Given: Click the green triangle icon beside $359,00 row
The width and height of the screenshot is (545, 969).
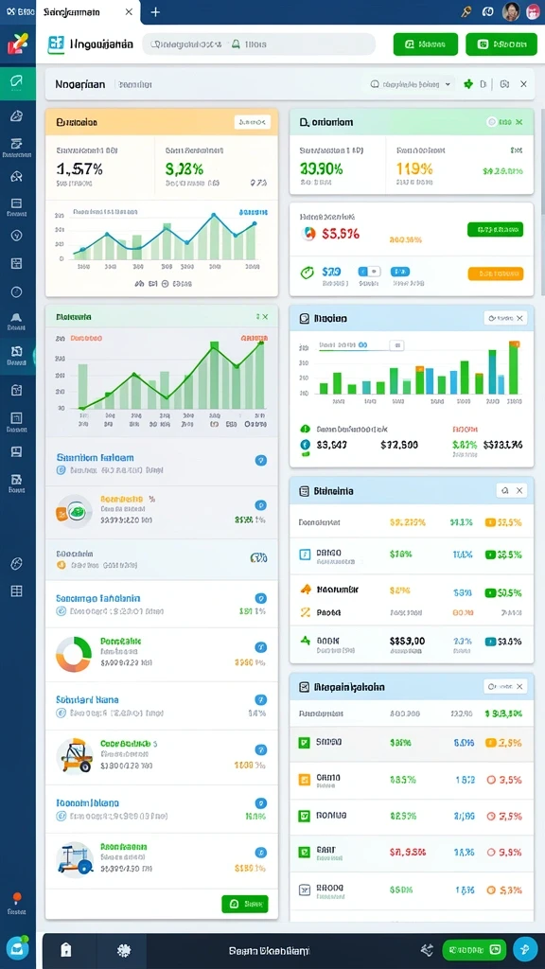Looking at the screenshot, I should [x=305, y=641].
